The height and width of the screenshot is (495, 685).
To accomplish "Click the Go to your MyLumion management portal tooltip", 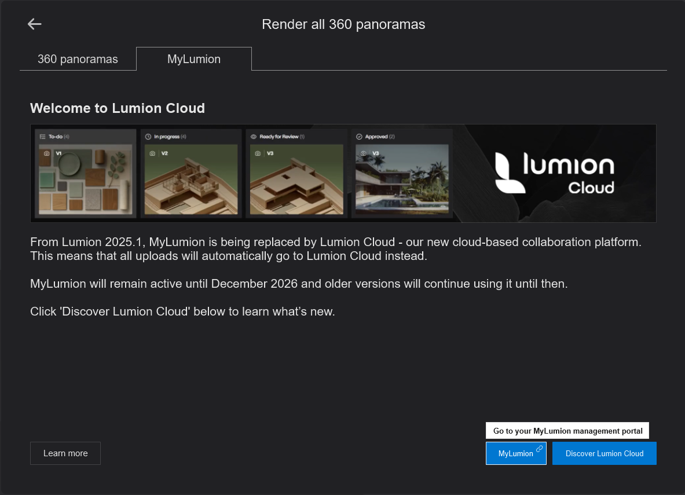I will click(567, 431).
